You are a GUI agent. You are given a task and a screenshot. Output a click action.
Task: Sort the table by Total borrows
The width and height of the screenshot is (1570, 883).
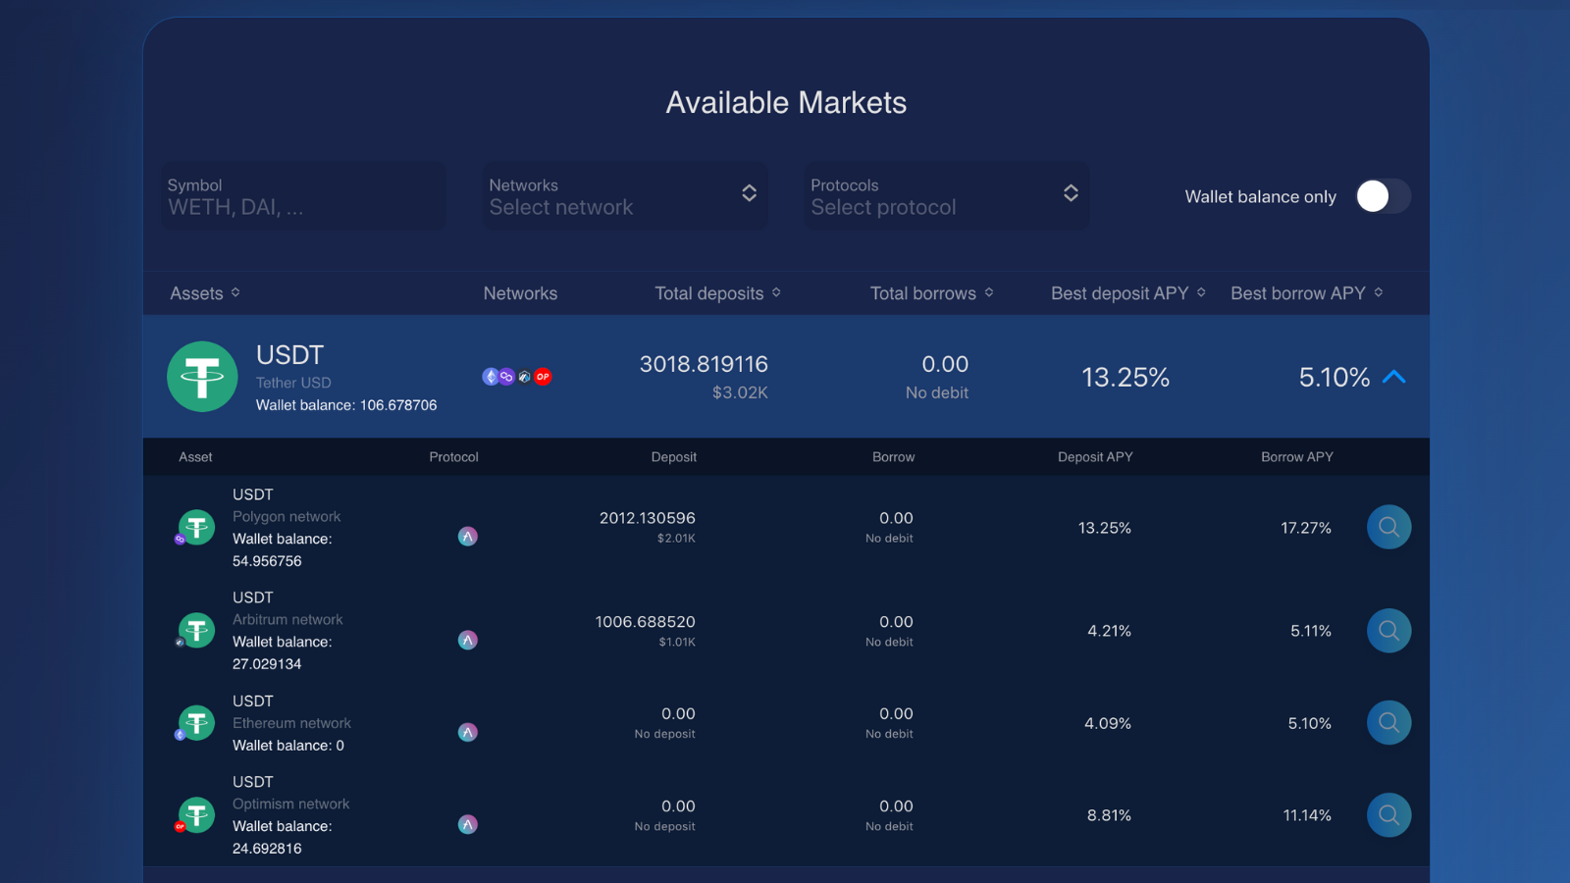tap(932, 293)
